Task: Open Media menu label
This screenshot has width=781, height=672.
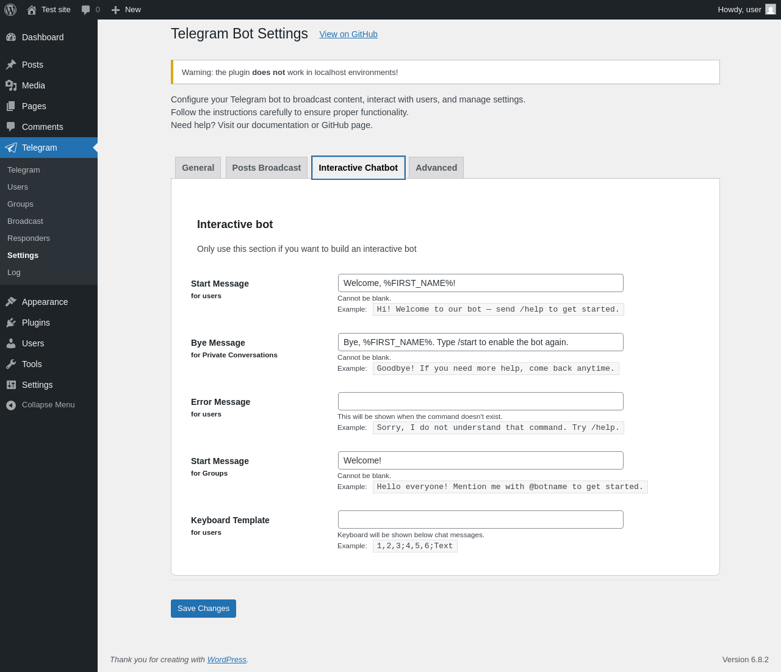Action: tap(34, 85)
